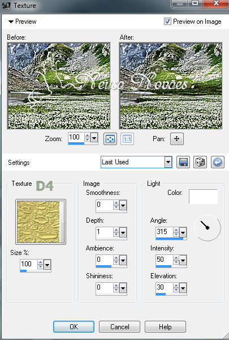
Task: Click OK to apply the texture
Action: pyautogui.click(x=74, y=326)
